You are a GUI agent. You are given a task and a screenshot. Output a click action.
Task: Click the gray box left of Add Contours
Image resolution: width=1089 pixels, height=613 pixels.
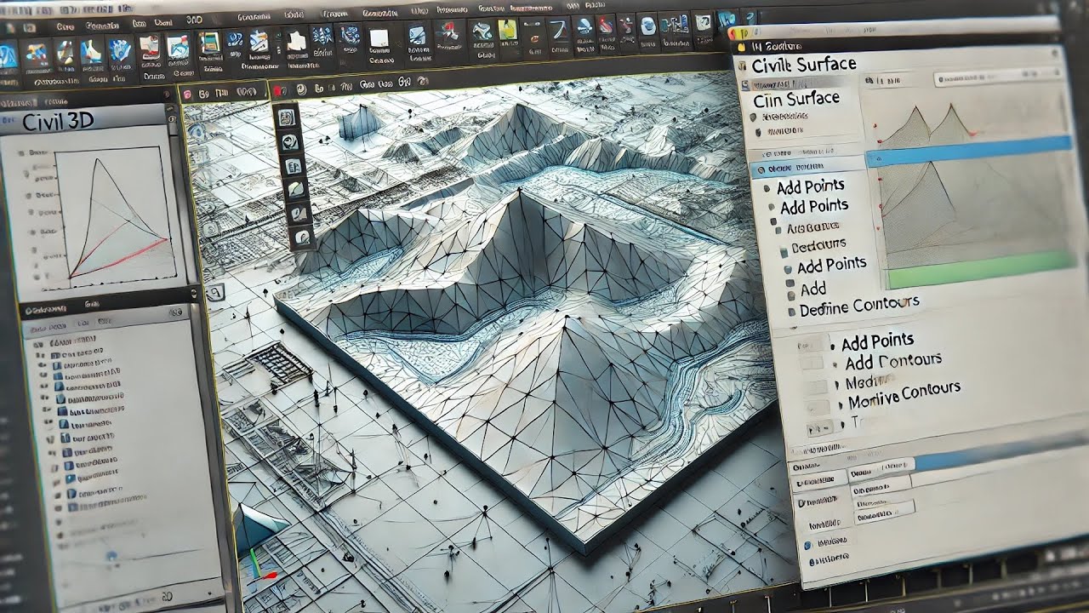coord(813,364)
